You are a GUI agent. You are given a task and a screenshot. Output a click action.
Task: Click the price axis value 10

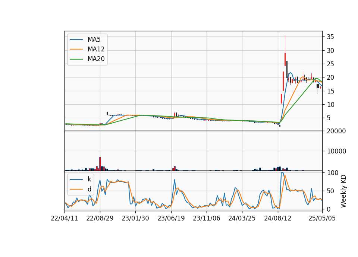tap(330, 105)
